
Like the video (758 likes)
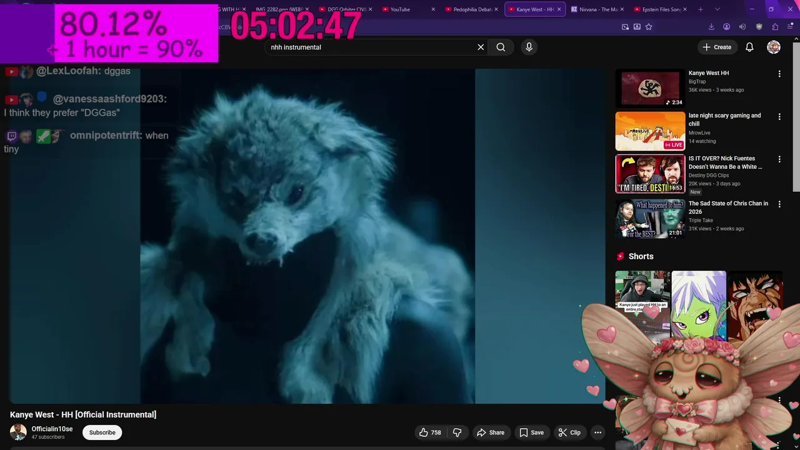[430, 432]
